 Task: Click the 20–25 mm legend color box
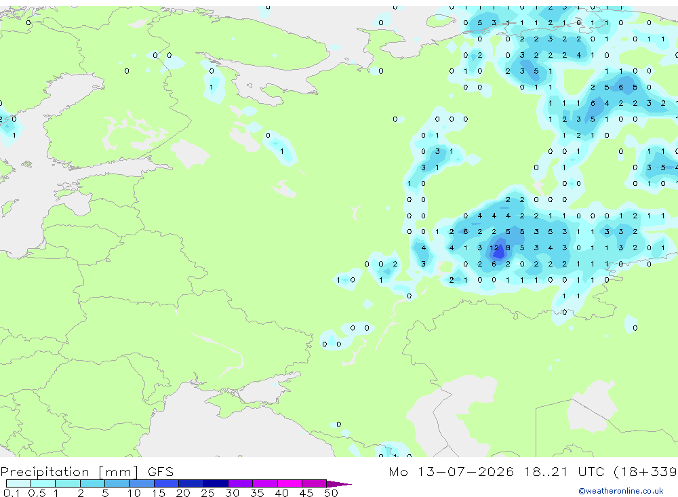pos(191,483)
